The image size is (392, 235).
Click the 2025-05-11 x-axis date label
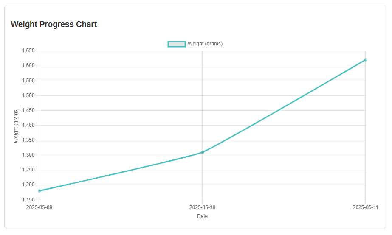pyautogui.click(x=365, y=207)
